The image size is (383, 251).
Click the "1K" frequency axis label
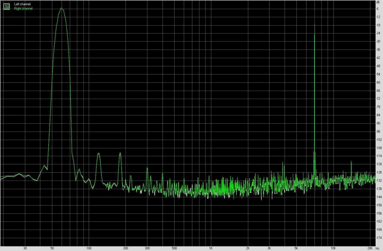[x=211, y=248]
